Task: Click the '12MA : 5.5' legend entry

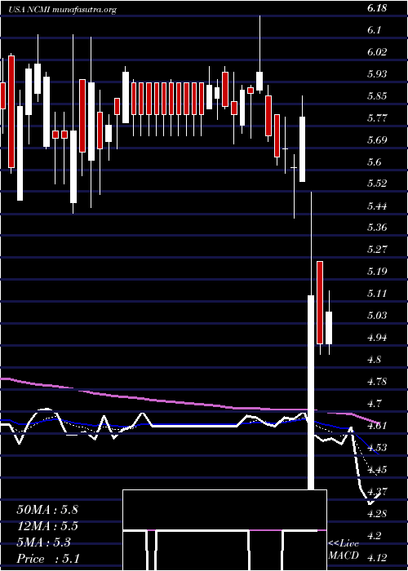Action: pyautogui.click(x=47, y=526)
